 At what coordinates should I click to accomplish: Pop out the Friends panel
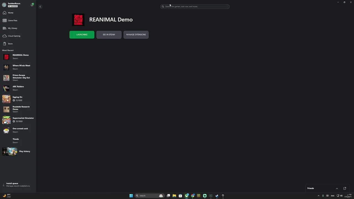click(x=345, y=188)
